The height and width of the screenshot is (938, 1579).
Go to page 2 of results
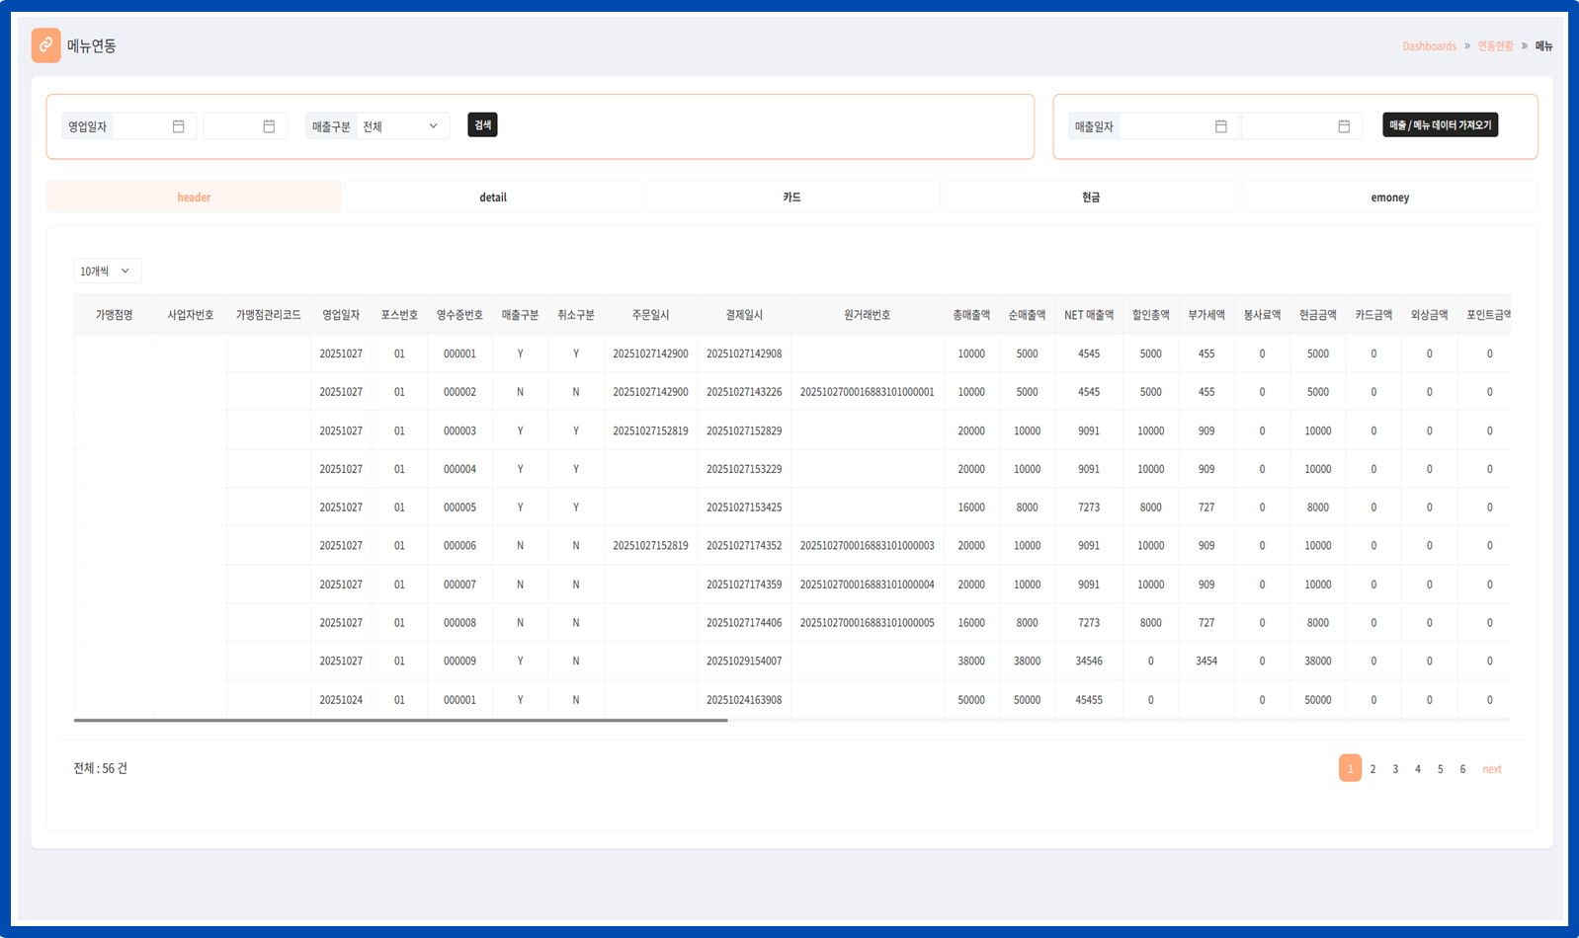pyautogui.click(x=1372, y=769)
